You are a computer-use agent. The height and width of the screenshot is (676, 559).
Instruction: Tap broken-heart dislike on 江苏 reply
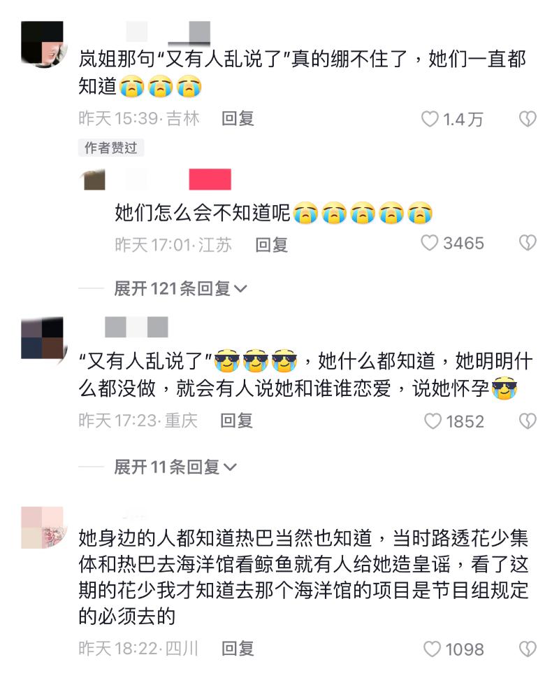coord(528,243)
